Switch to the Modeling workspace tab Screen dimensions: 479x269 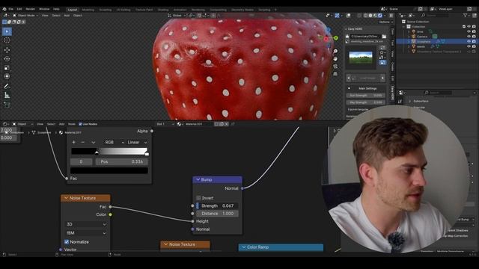pos(88,10)
